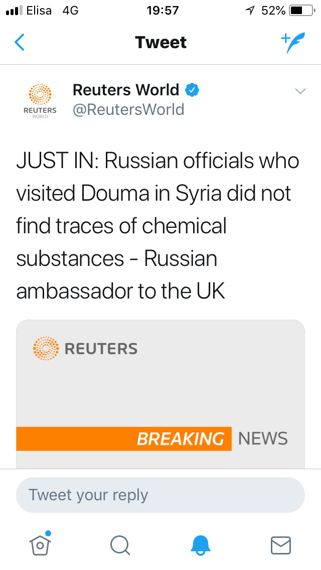Switch to the Home tab
This screenshot has width=321, height=570.
(x=41, y=543)
